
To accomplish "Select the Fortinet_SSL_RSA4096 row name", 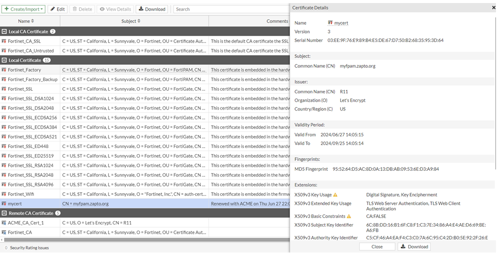I will pos(31,185).
